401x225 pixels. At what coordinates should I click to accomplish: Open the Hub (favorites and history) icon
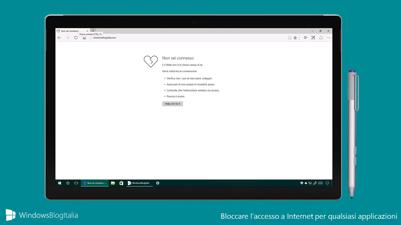305,38
